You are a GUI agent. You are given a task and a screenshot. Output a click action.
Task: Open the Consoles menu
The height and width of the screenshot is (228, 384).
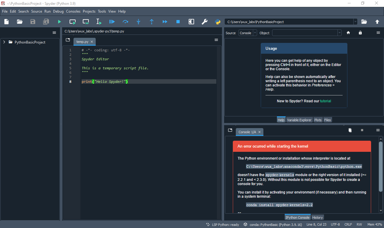click(x=73, y=11)
